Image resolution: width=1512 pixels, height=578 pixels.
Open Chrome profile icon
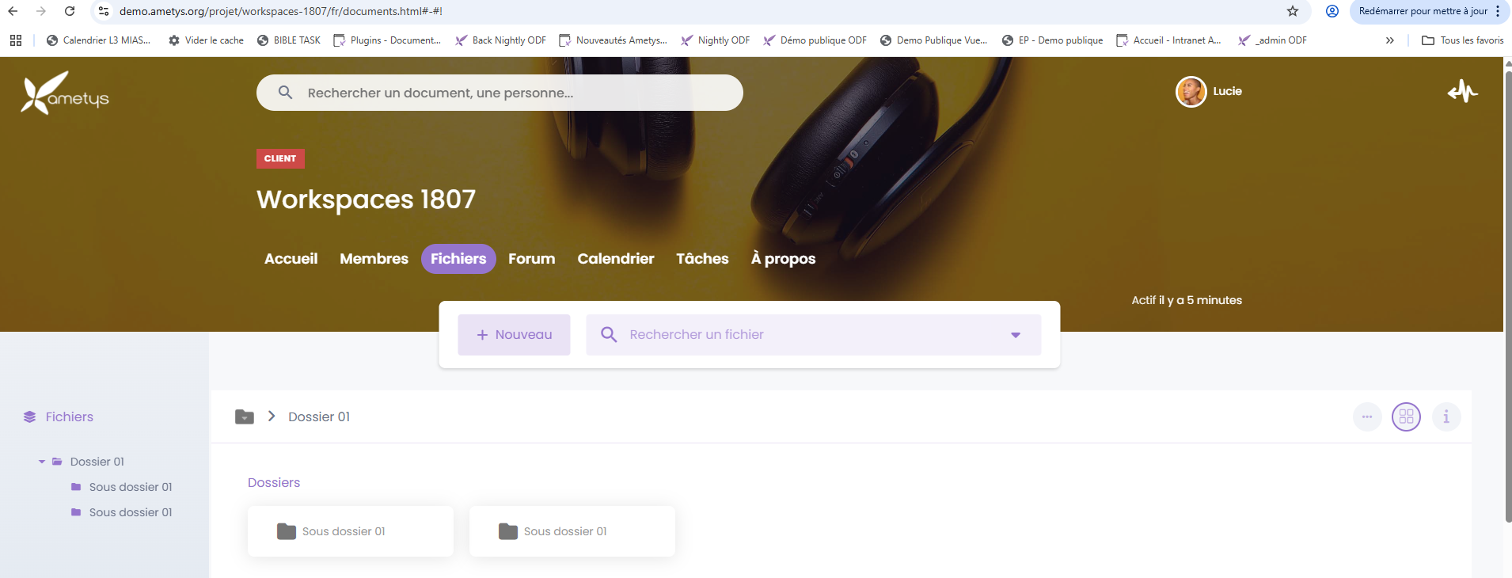[1332, 11]
